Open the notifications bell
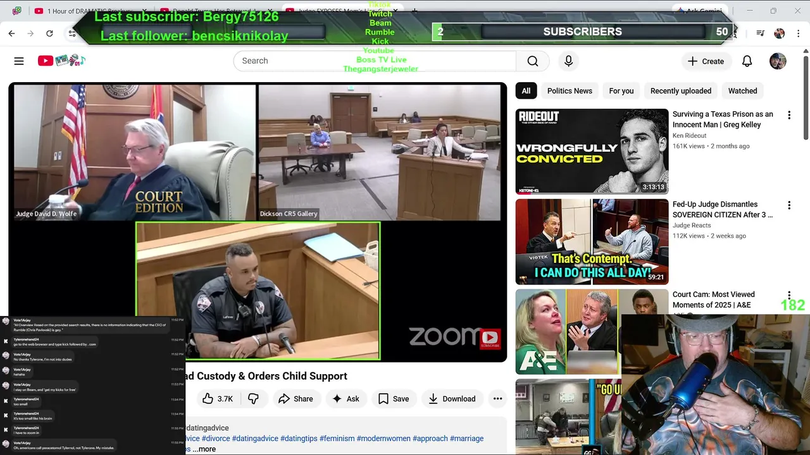The width and height of the screenshot is (810, 455). (747, 61)
